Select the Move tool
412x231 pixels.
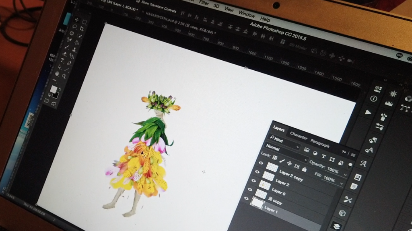[x=77, y=20]
